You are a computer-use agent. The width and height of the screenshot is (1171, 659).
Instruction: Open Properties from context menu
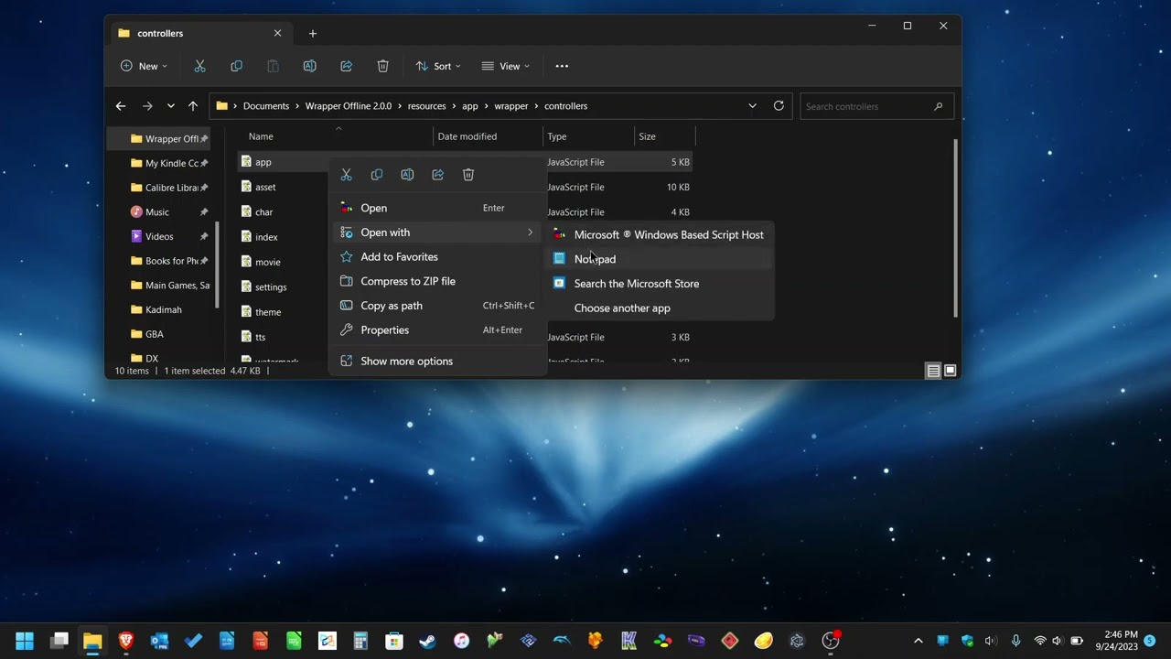click(x=436, y=330)
